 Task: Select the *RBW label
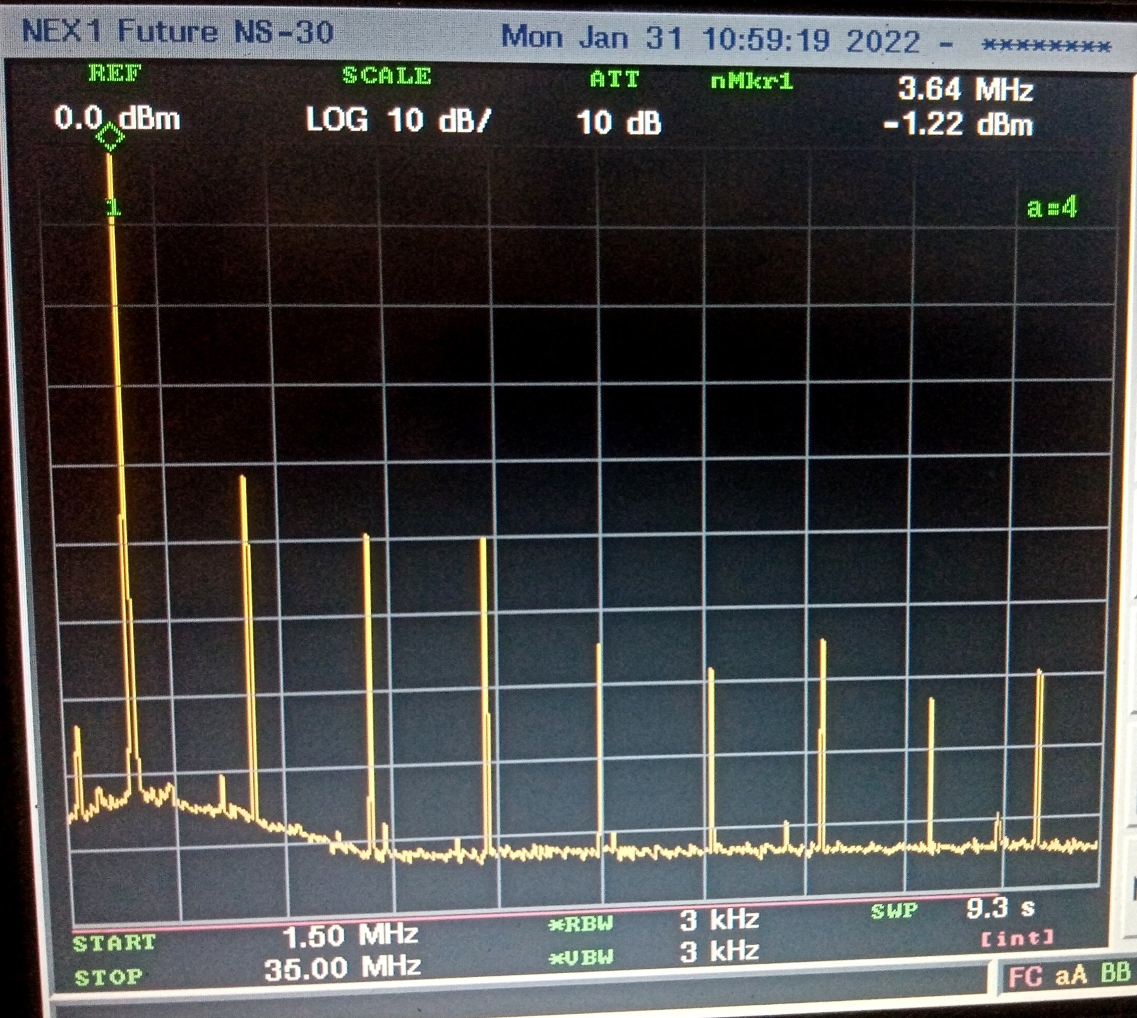(x=581, y=925)
